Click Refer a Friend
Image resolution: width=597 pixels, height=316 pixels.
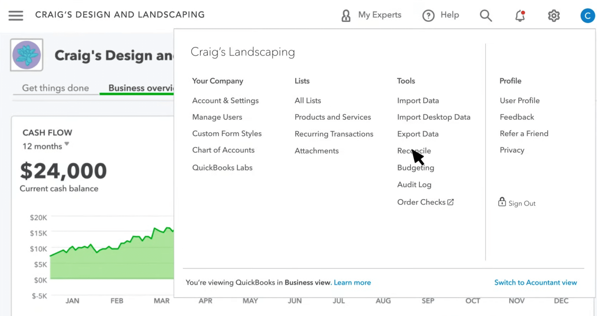[x=524, y=134]
